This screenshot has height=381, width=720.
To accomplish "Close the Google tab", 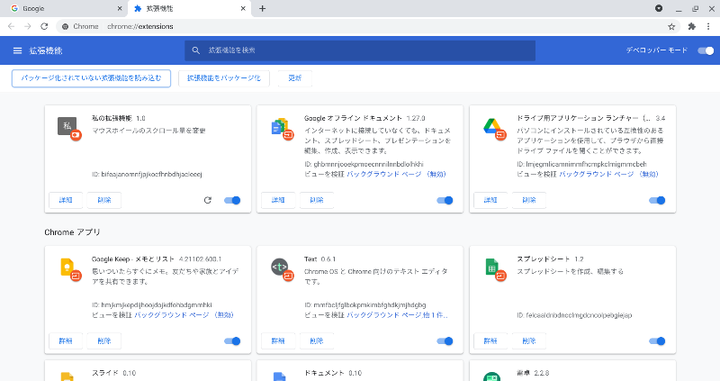I will click(x=120, y=8).
